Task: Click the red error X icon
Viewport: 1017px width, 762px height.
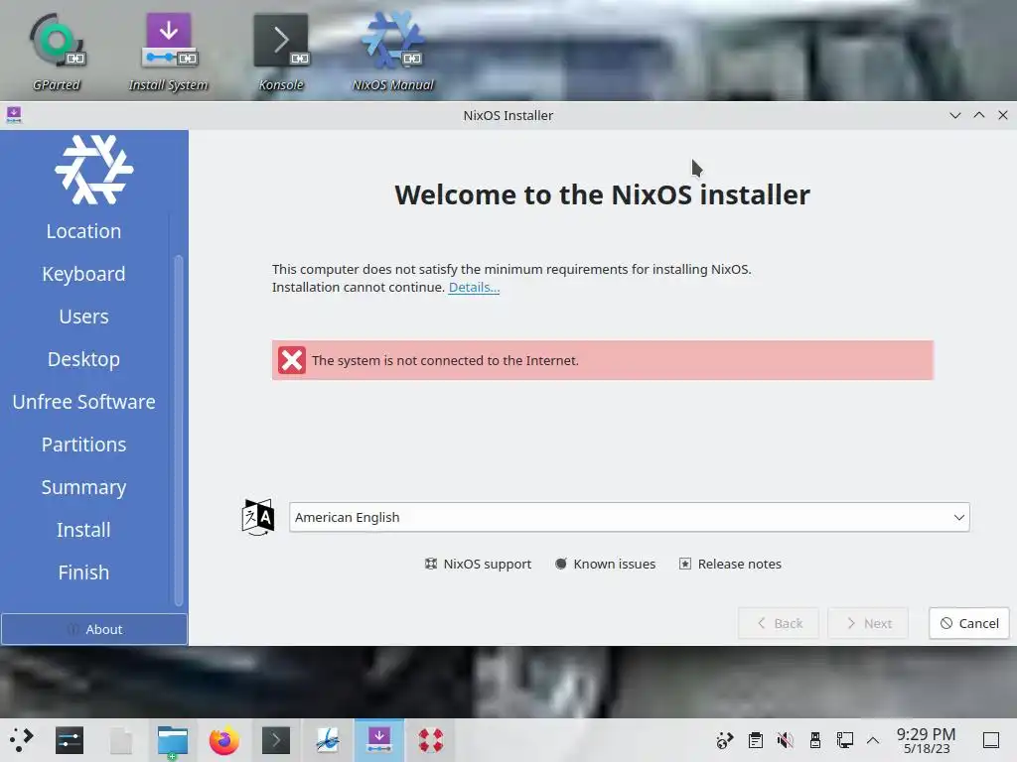Action: (292, 360)
